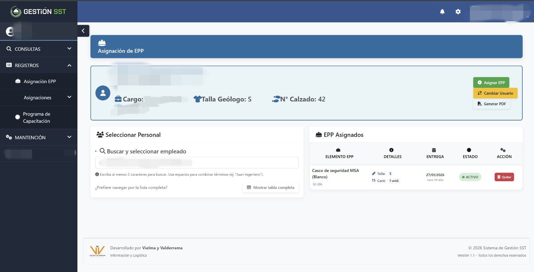The height and width of the screenshot is (272, 534).
Task: Click the helmet icon in page header
Action: 102,43
